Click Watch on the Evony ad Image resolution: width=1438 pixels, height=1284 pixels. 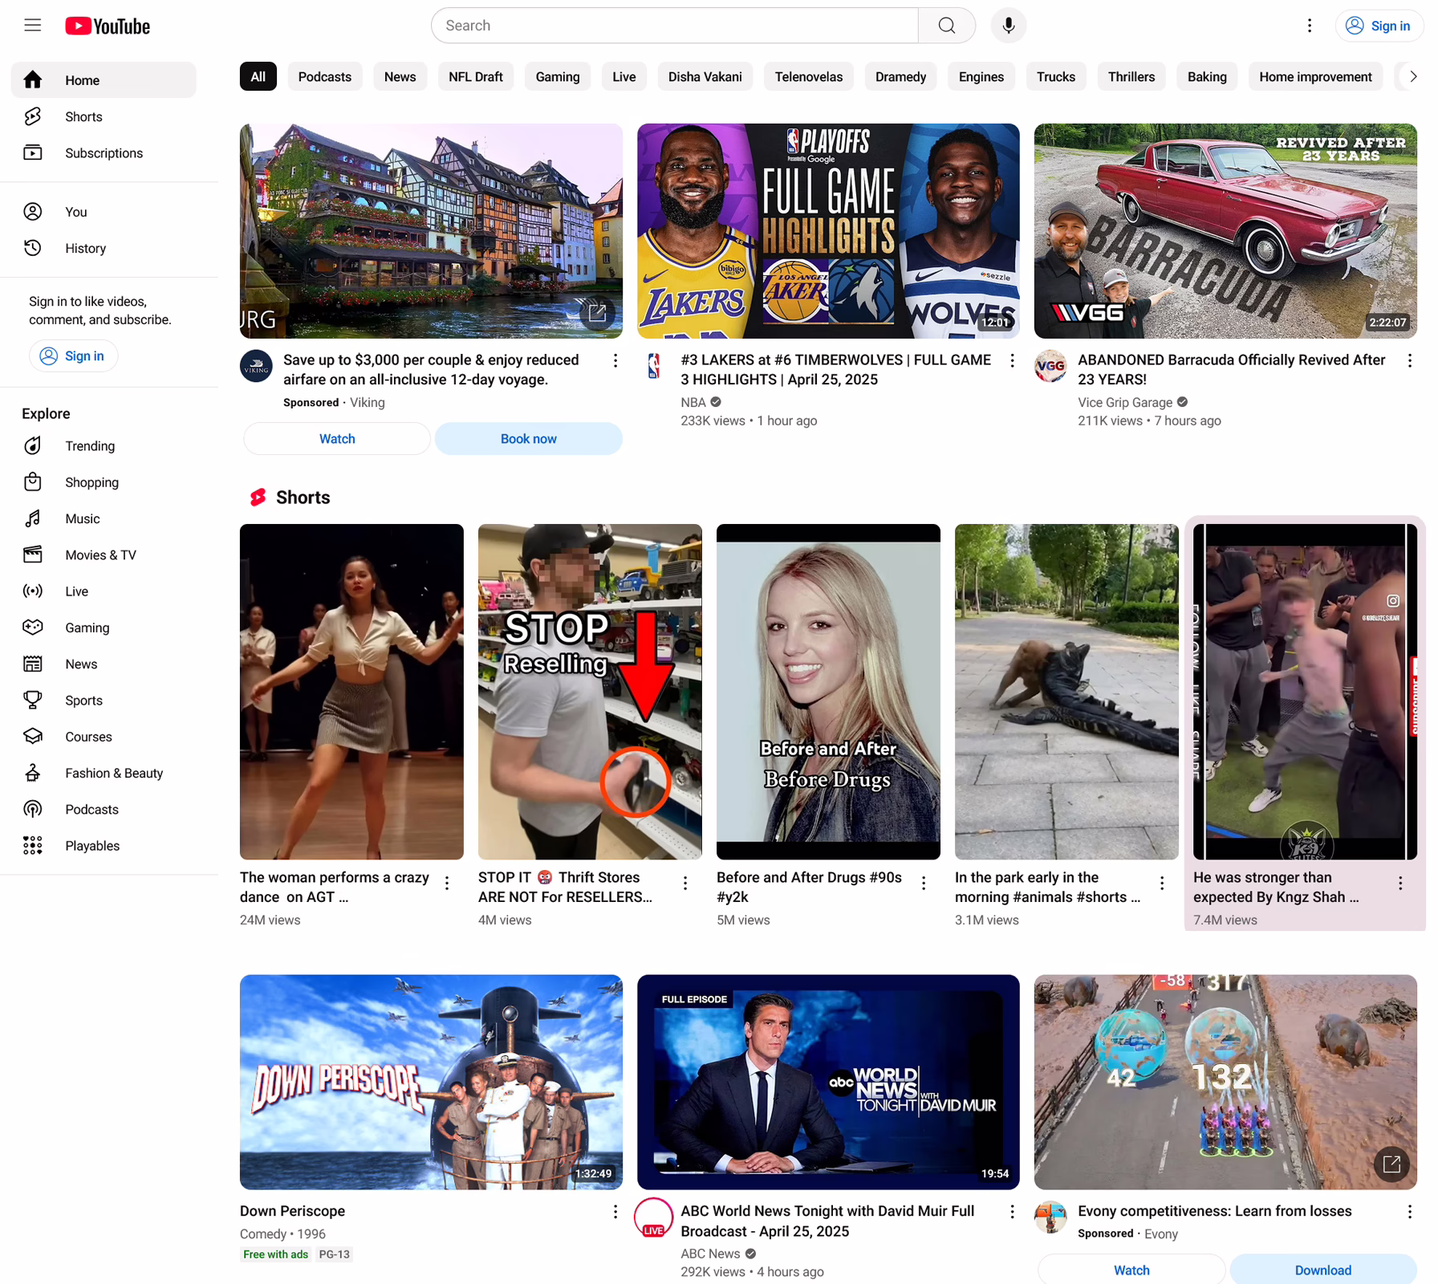1131,1270
